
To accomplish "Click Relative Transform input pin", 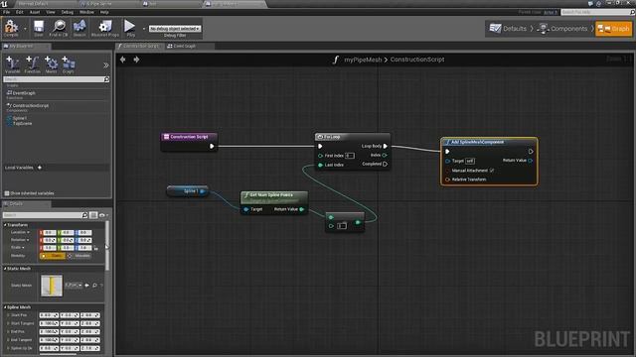I will coord(448,179).
